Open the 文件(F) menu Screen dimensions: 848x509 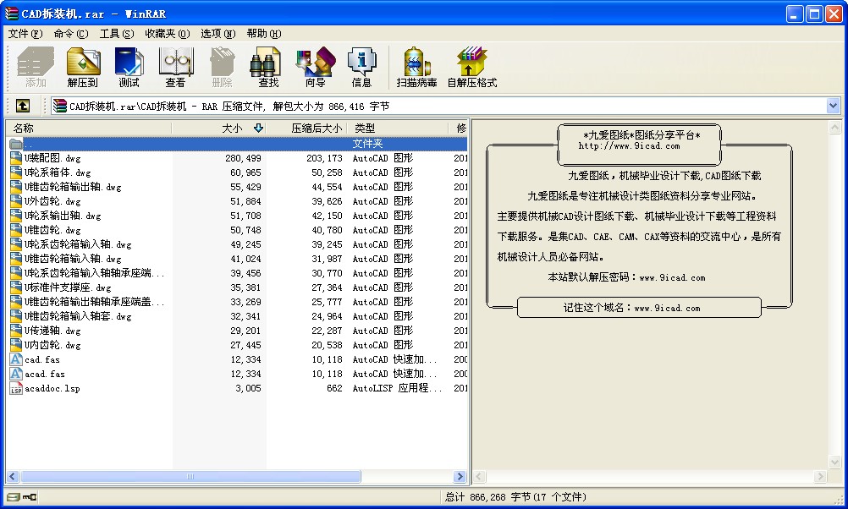coord(25,34)
